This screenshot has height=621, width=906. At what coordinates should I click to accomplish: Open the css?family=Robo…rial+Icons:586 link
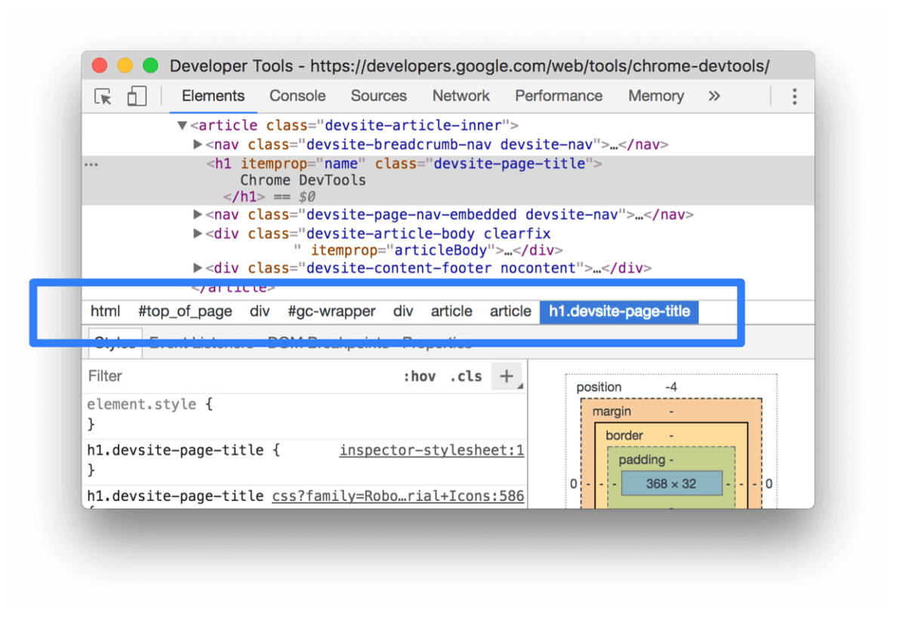tap(398, 496)
